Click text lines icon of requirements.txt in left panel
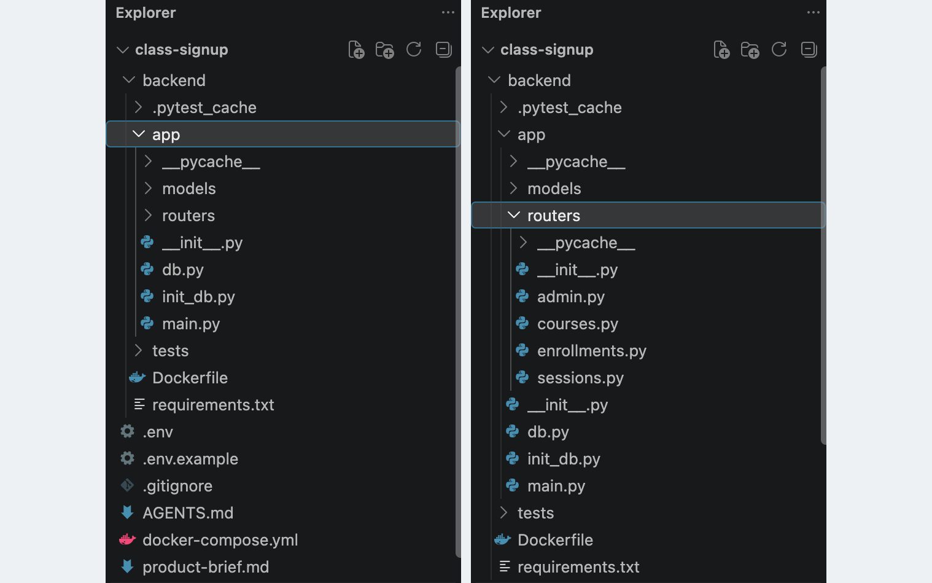 point(139,404)
